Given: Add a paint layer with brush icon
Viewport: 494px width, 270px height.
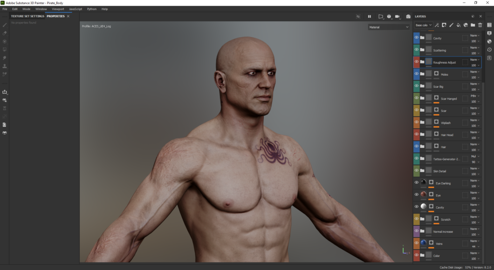Looking at the screenshot, I should [x=451, y=25].
